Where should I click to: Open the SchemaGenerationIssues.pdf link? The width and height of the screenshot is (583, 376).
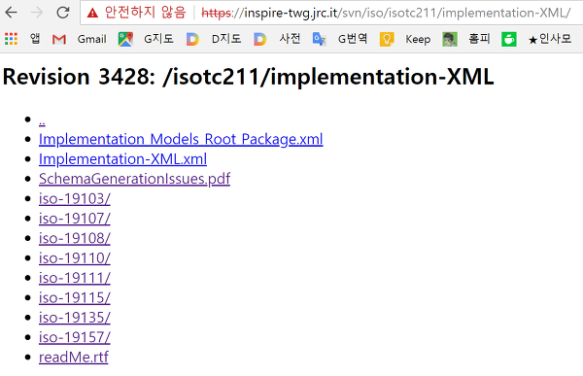(x=135, y=179)
